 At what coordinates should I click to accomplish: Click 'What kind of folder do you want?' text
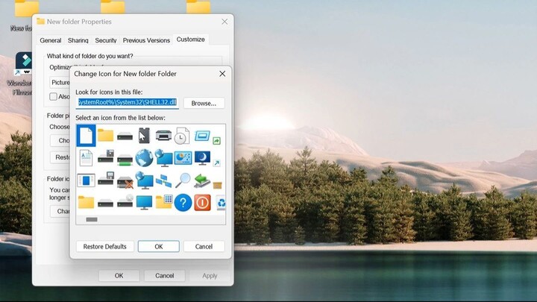(x=89, y=56)
